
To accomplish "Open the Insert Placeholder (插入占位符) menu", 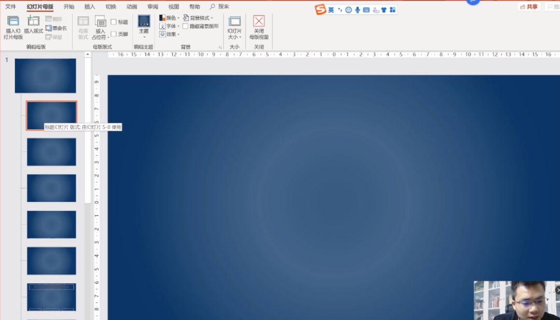I will click(101, 27).
